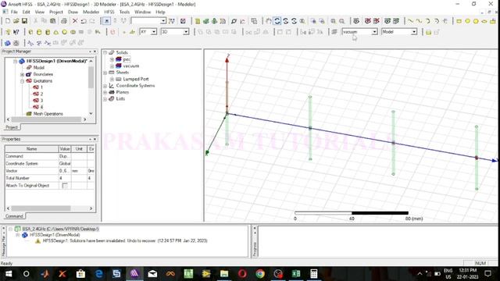Select the Draw Circle tool
The image size is (500, 281).
pyautogui.click(x=467, y=21)
